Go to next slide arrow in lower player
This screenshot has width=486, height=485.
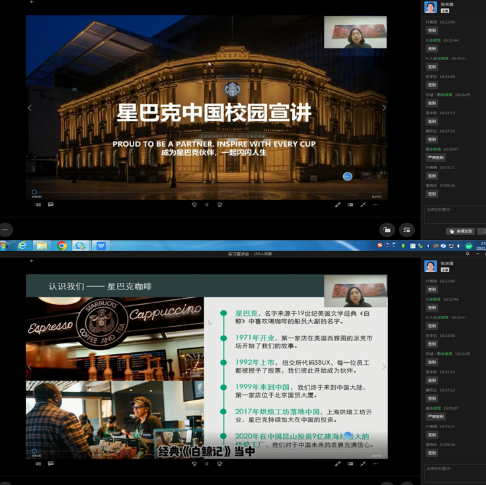click(384, 367)
